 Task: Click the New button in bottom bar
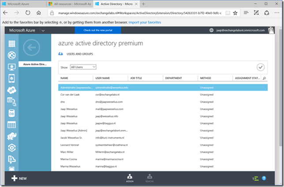point(20,178)
